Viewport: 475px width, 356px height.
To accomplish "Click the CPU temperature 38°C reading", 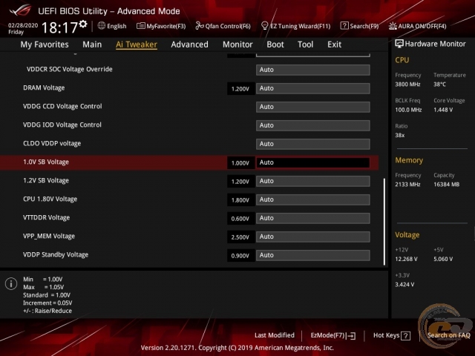I will click(x=439, y=84).
